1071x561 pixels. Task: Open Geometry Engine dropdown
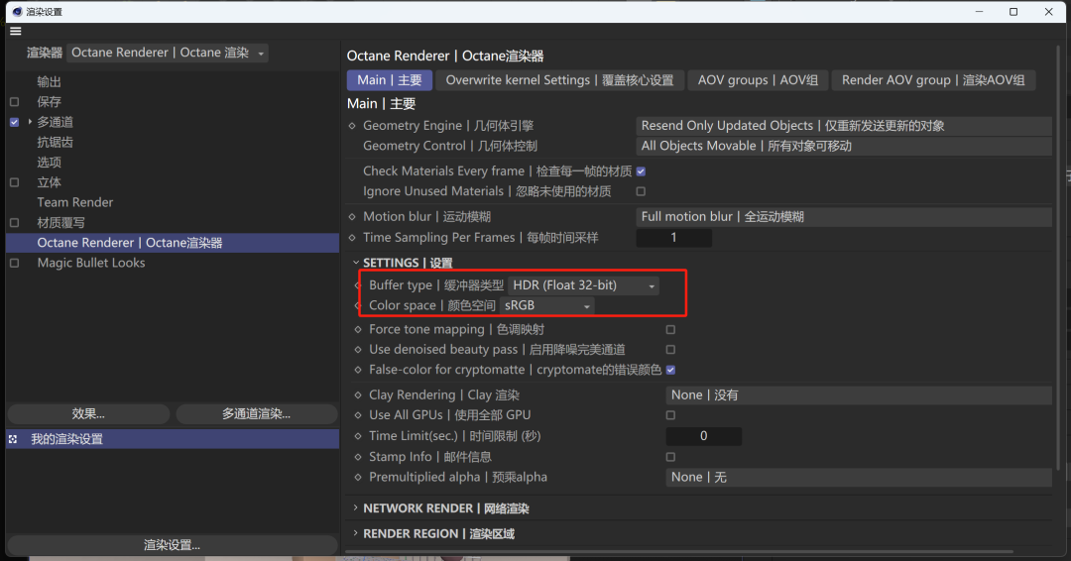pyautogui.click(x=844, y=126)
